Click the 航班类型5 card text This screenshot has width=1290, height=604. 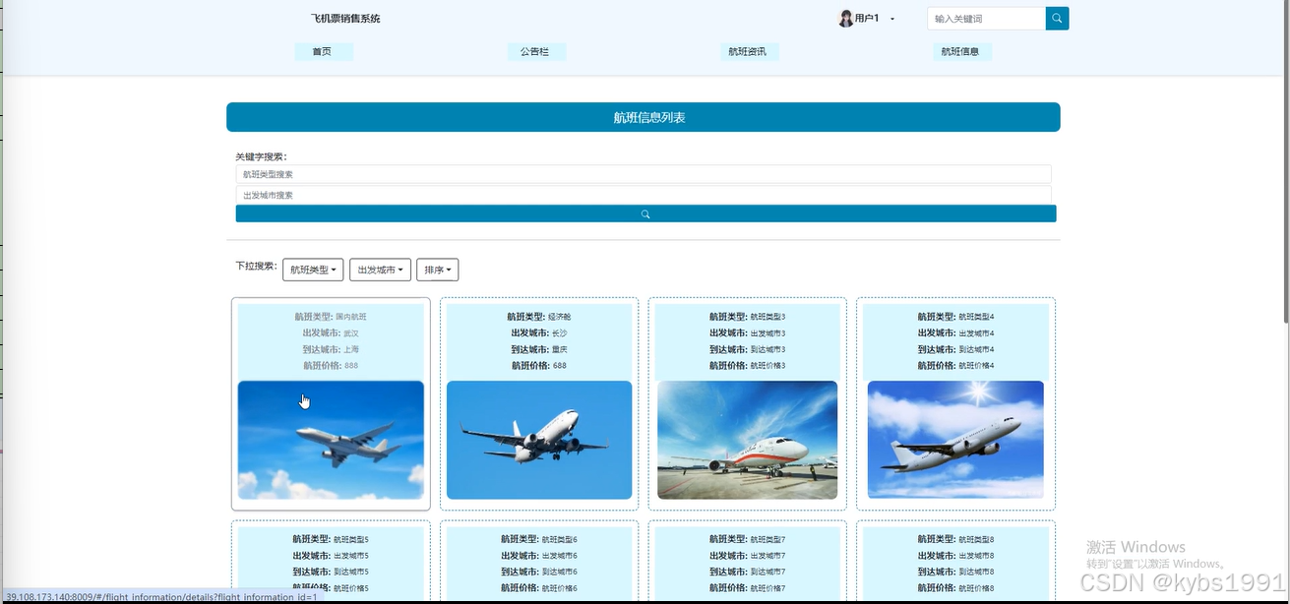point(351,540)
